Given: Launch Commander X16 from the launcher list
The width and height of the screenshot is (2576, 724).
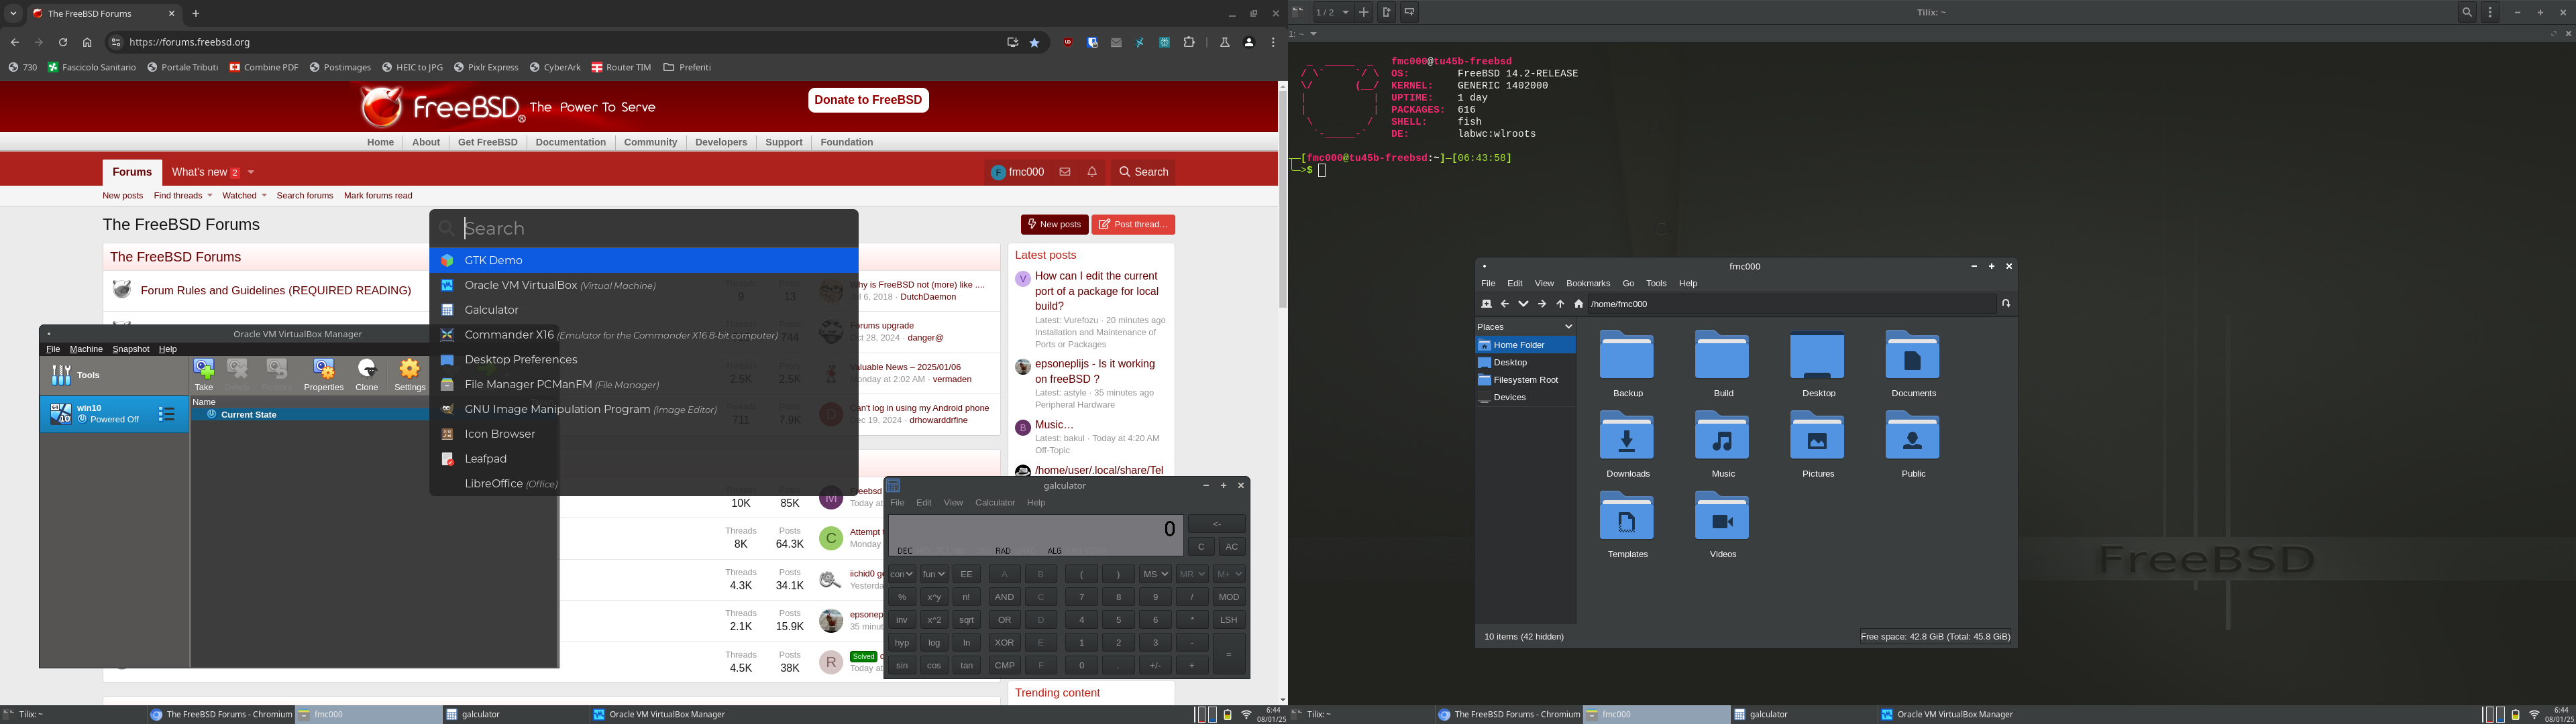Looking at the screenshot, I should click(x=644, y=335).
